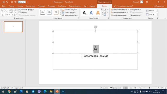The image size is (167, 94).
Task: Open the Файл tab
Action: coord(3,6)
